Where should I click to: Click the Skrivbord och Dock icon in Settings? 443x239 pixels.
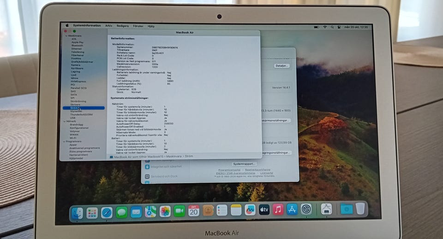coord(147,176)
